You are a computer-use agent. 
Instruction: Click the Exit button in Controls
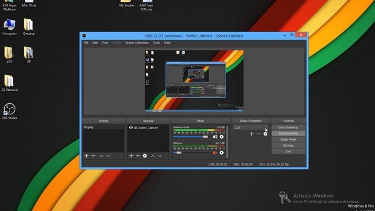point(288,151)
